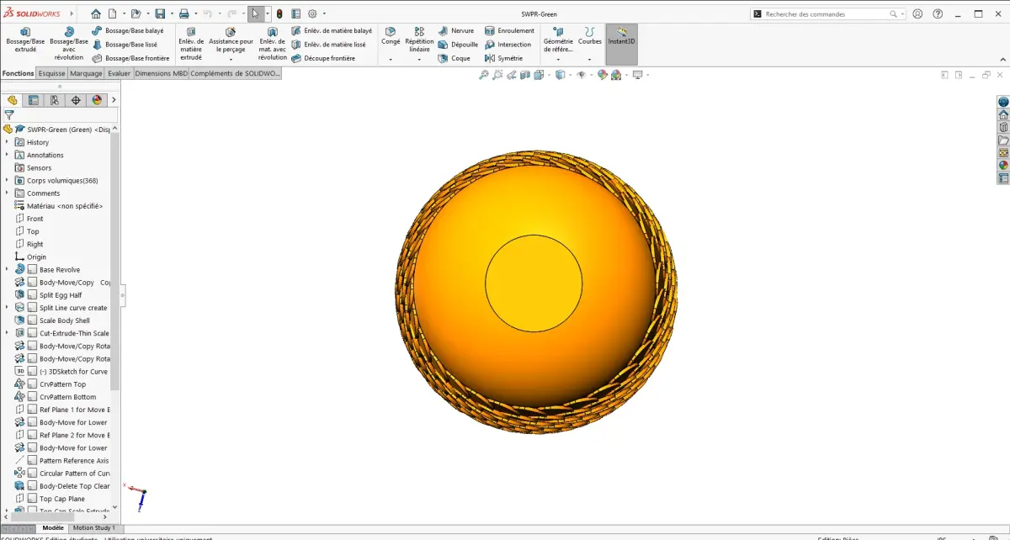Open the Options gear icon
The height and width of the screenshot is (540, 1010).
312,13
